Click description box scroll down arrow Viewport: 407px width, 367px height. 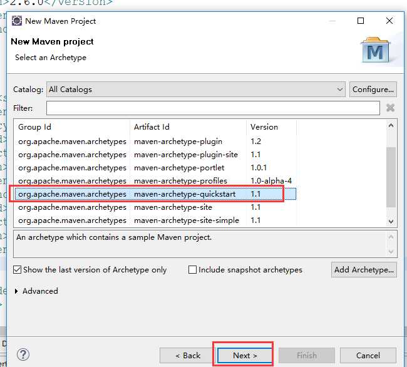coord(391,252)
